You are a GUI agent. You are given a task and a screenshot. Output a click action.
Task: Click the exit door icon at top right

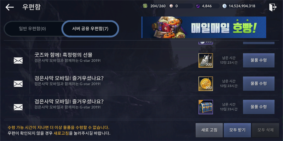point(273,7)
